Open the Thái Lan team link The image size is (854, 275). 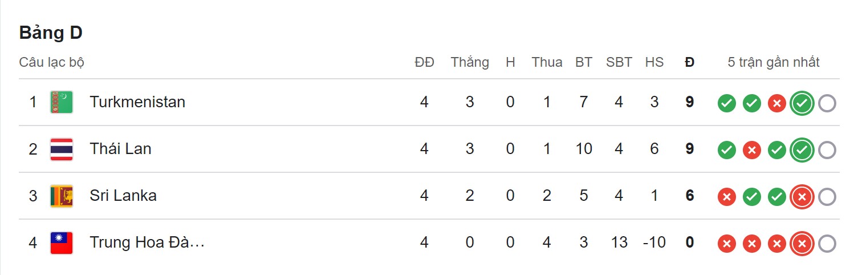120,149
